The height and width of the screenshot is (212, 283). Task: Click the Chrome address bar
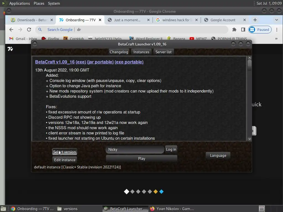click(132, 30)
